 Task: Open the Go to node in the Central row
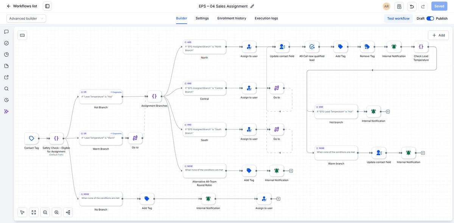[x=277, y=88]
